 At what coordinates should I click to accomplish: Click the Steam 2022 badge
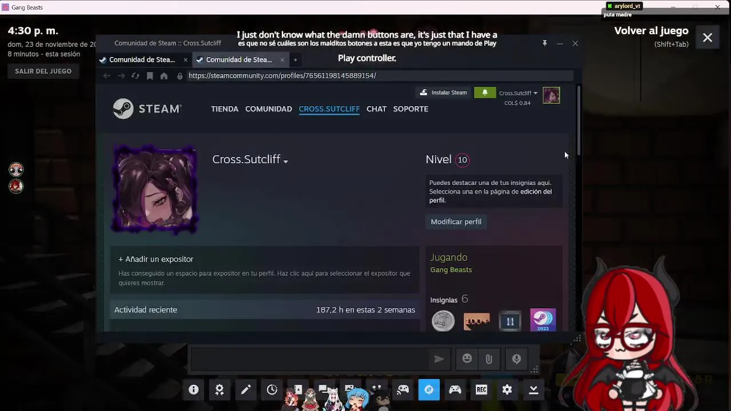(x=543, y=320)
